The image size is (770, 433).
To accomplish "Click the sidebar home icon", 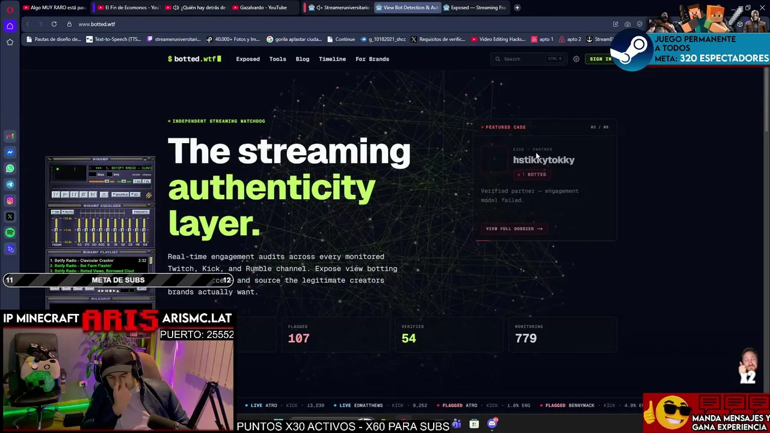I will click(x=10, y=26).
